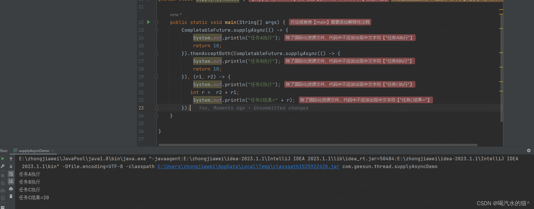Click the 任务A执行 inspection warning on line 14
The image size is (534, 209).
click(350, 38)
